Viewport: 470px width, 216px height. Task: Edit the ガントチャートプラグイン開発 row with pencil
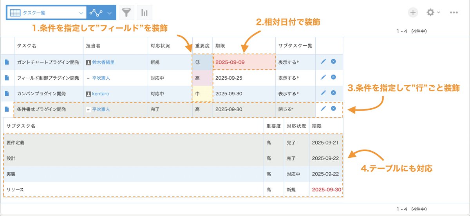(x=323, y=61)
